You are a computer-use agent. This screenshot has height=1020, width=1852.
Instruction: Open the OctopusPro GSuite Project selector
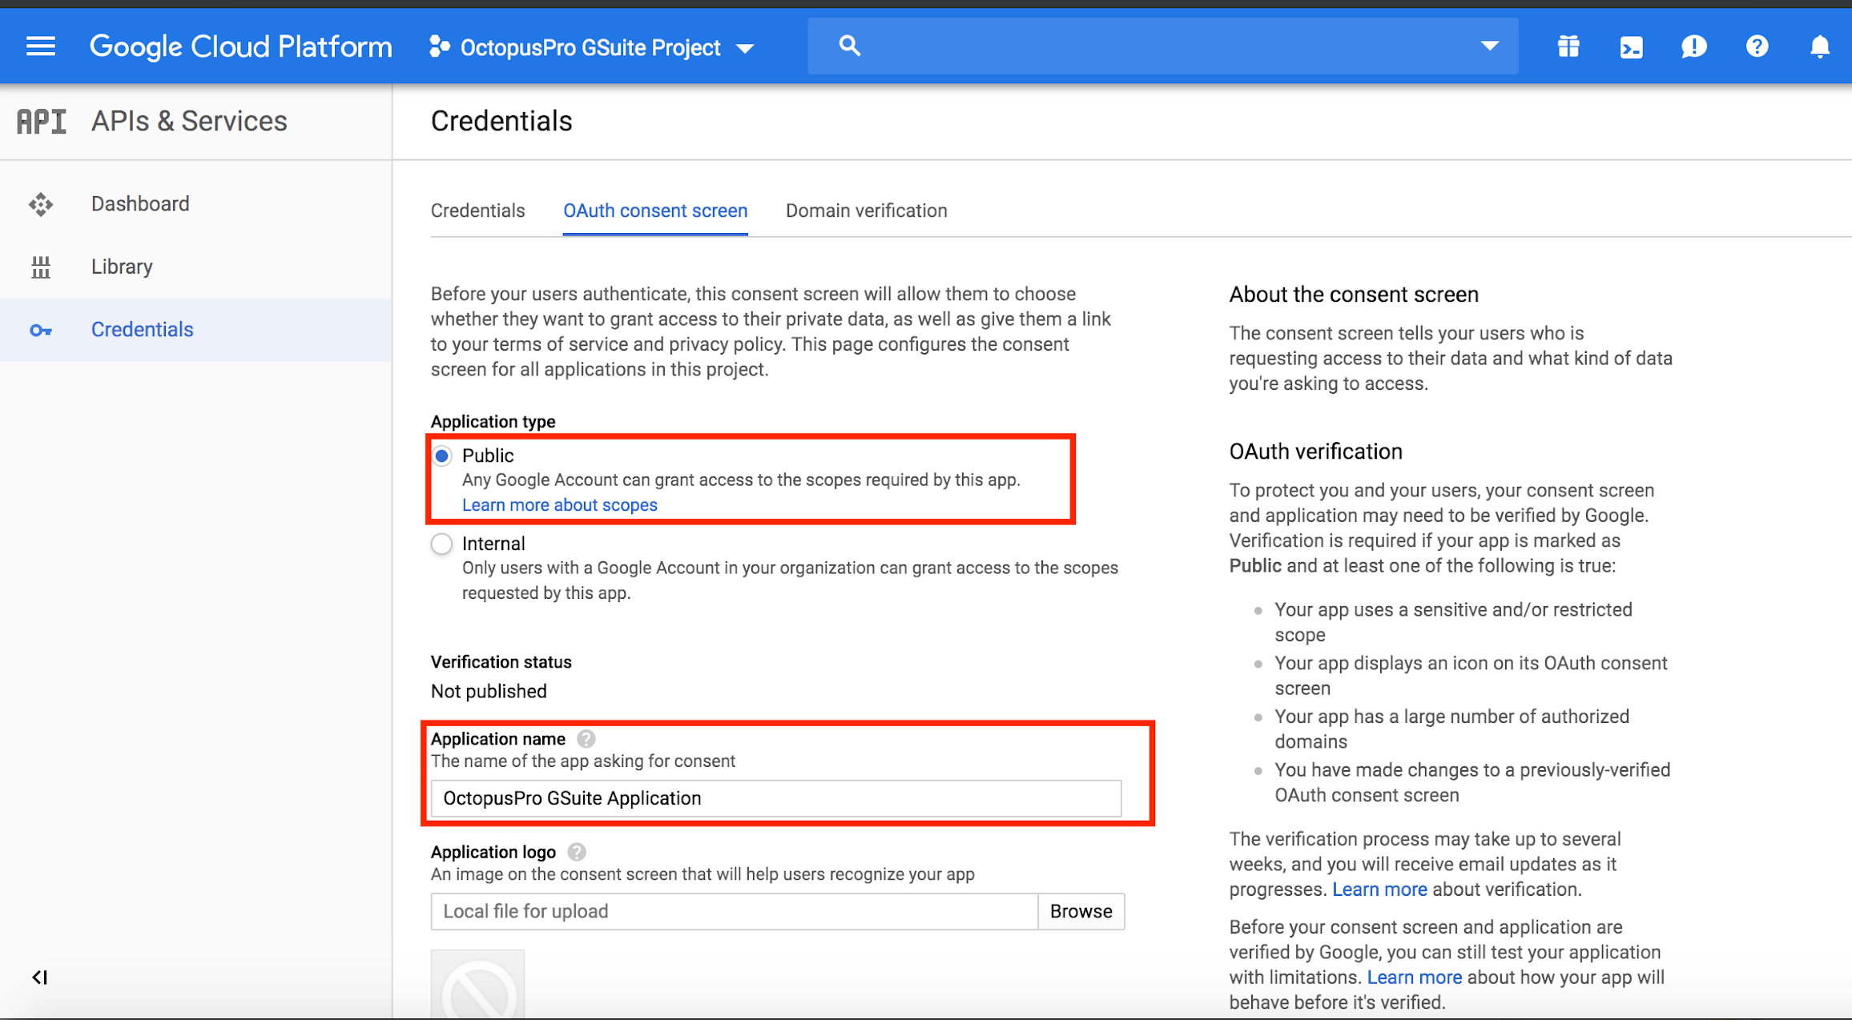[x=592, y=48]
